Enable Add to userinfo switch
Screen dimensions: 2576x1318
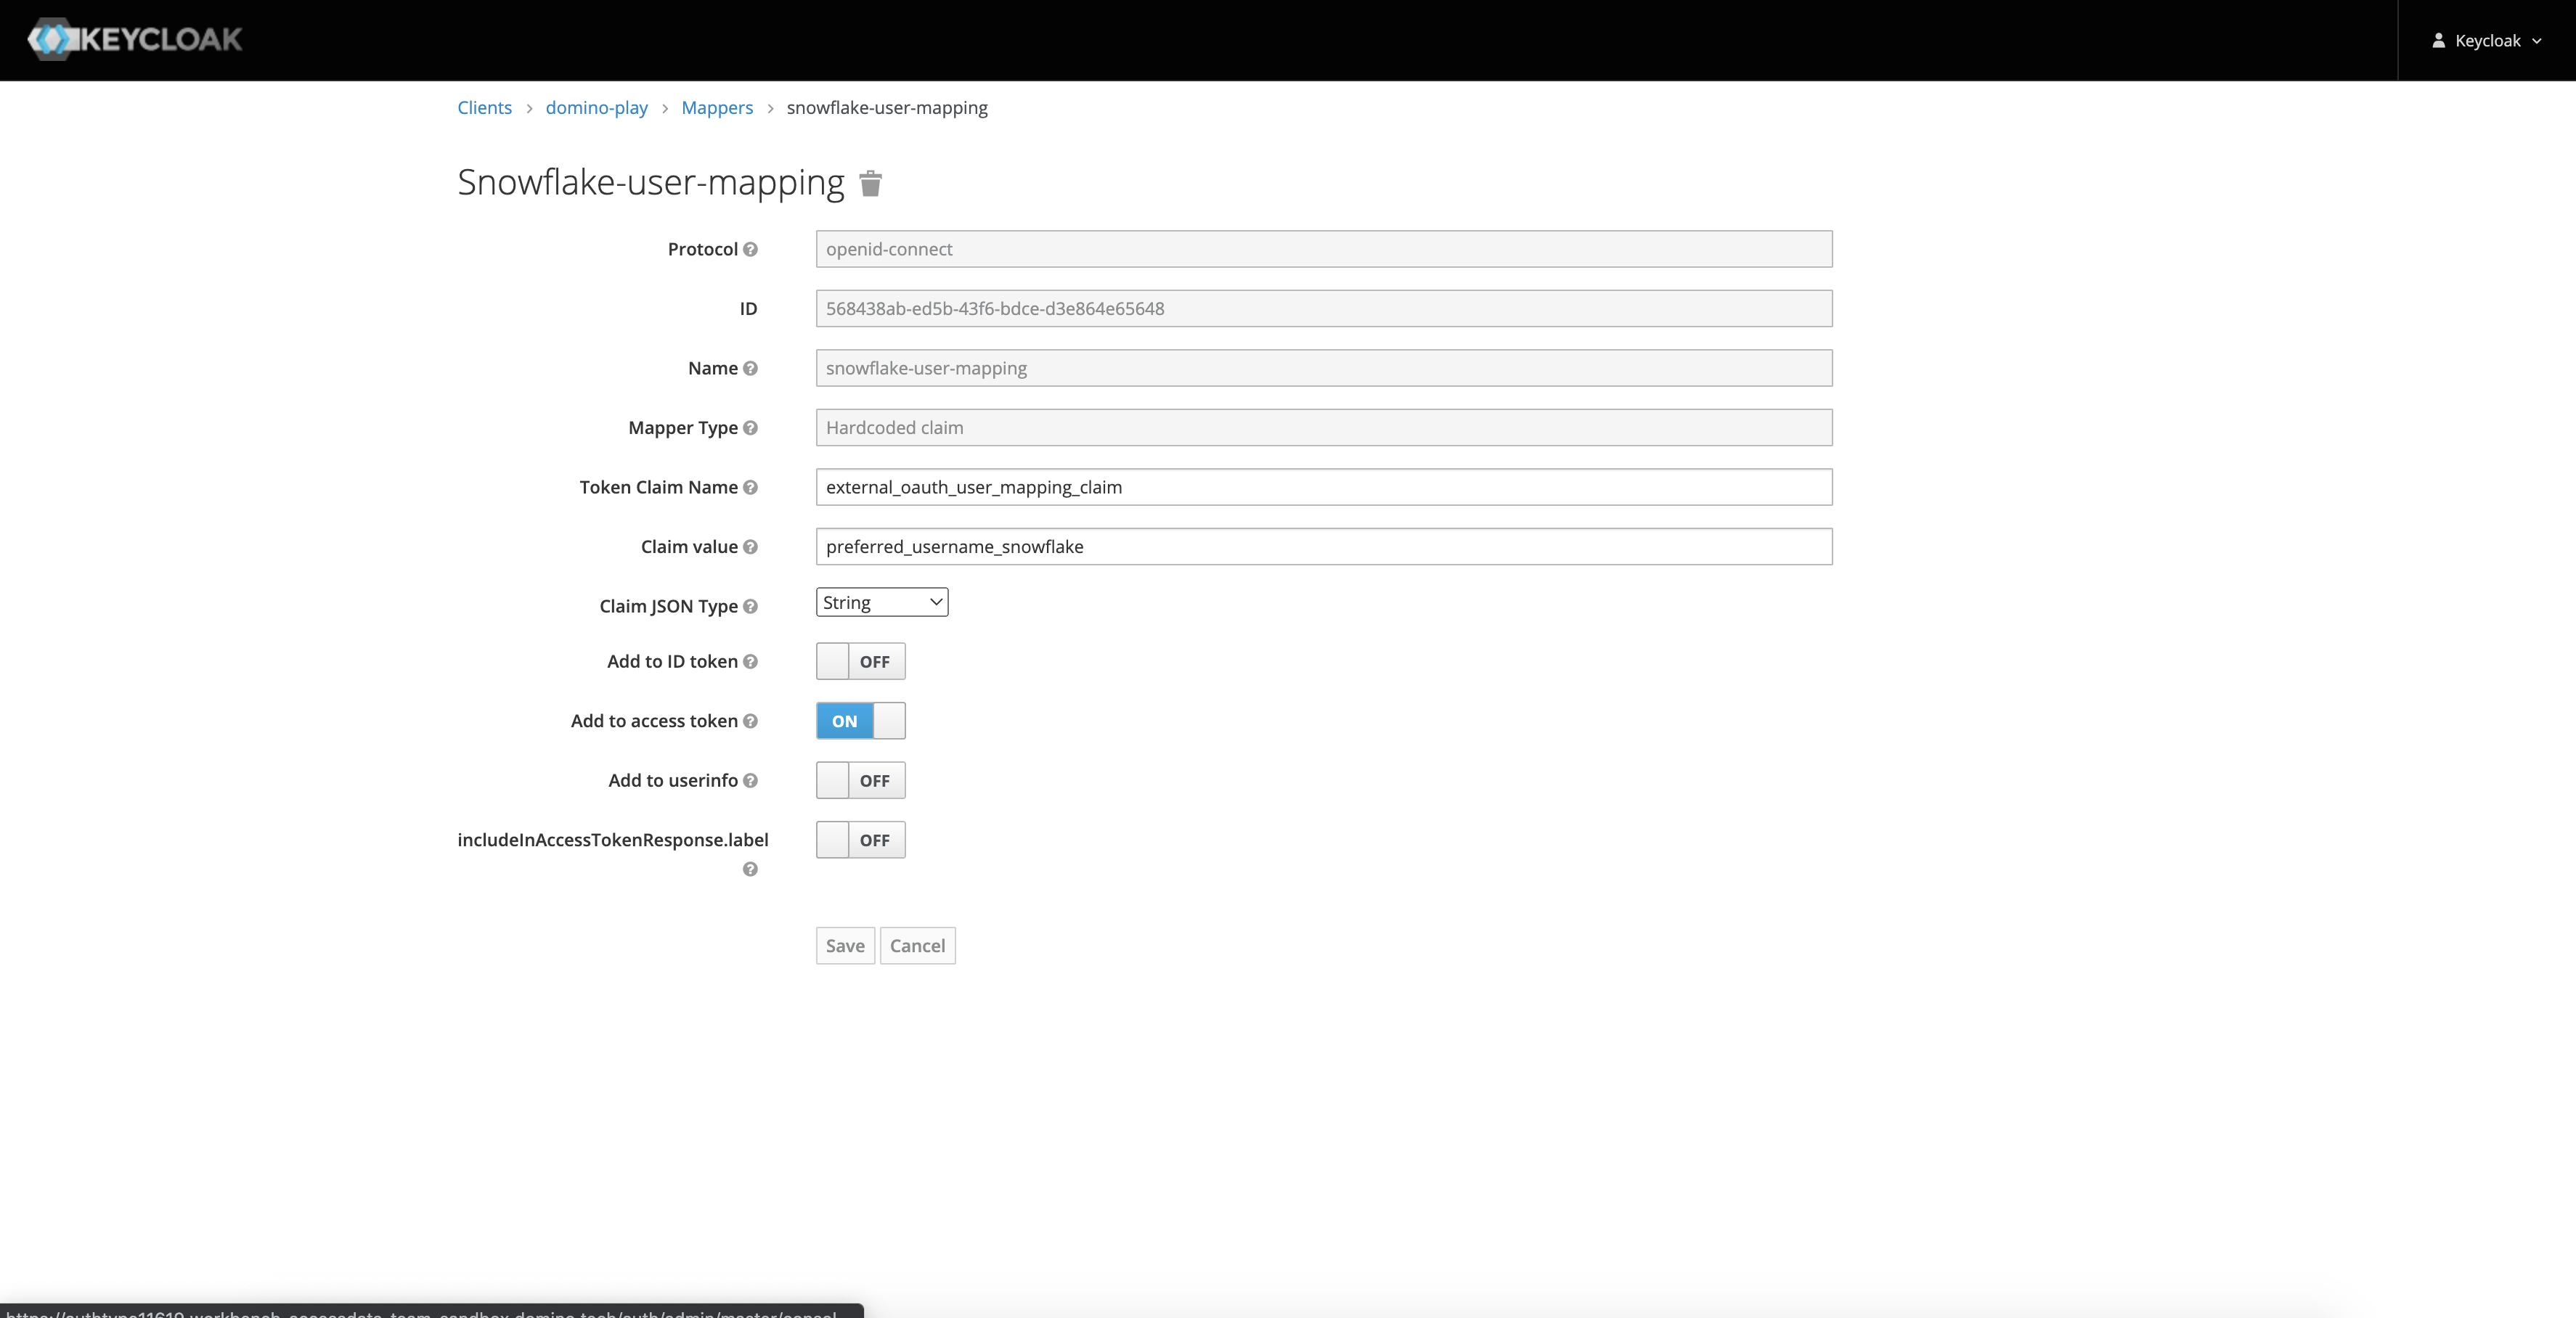coord(861,780)
